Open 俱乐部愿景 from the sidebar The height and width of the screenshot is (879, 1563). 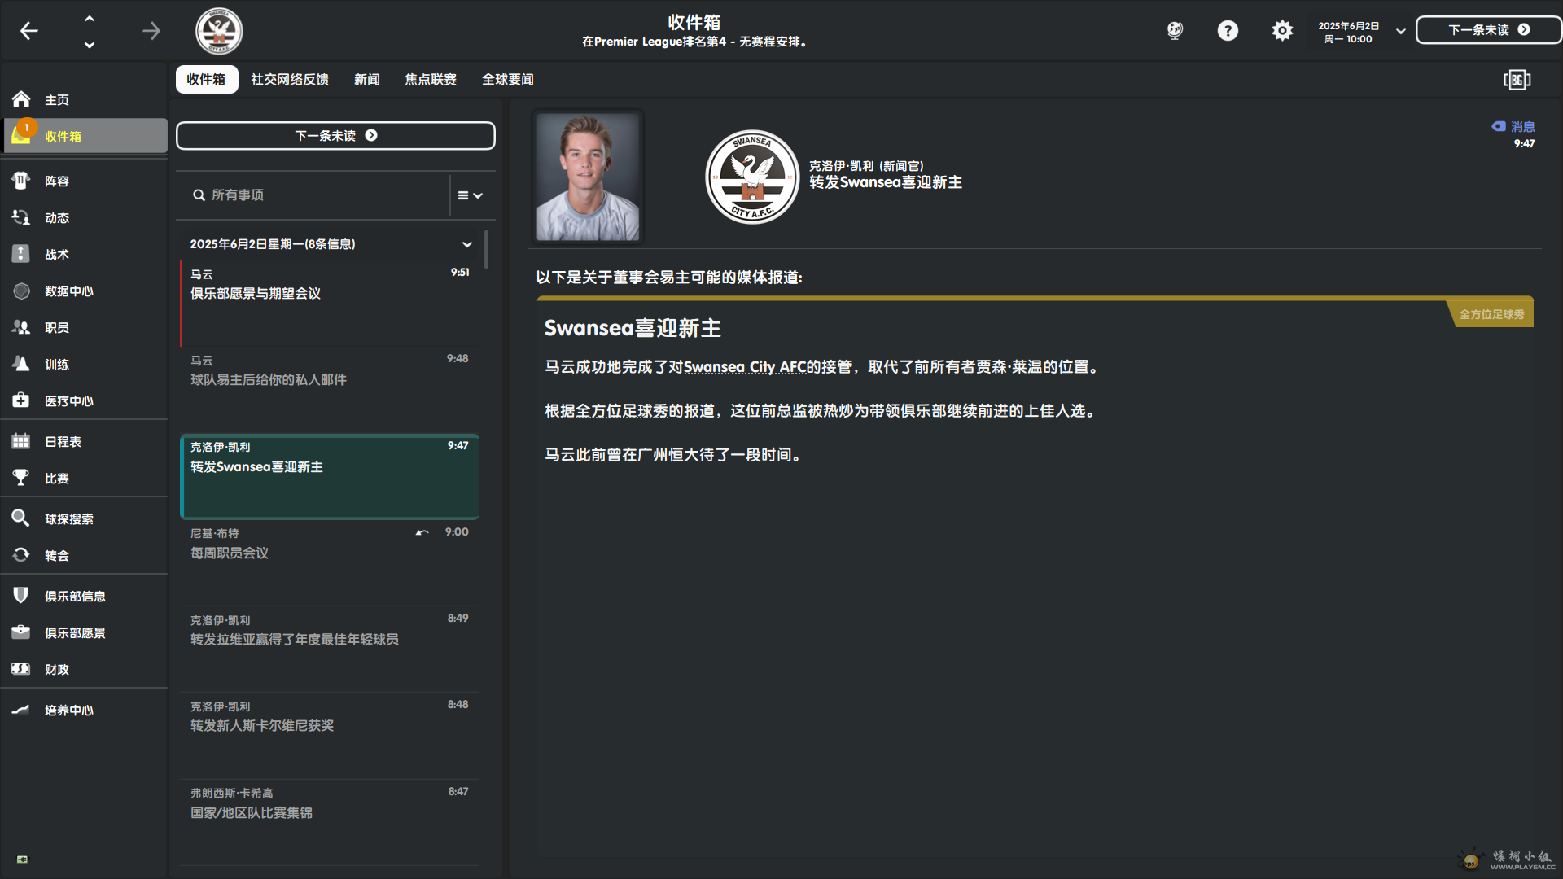click(x=85, y=632)
